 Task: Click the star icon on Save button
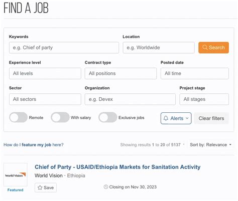40,187
